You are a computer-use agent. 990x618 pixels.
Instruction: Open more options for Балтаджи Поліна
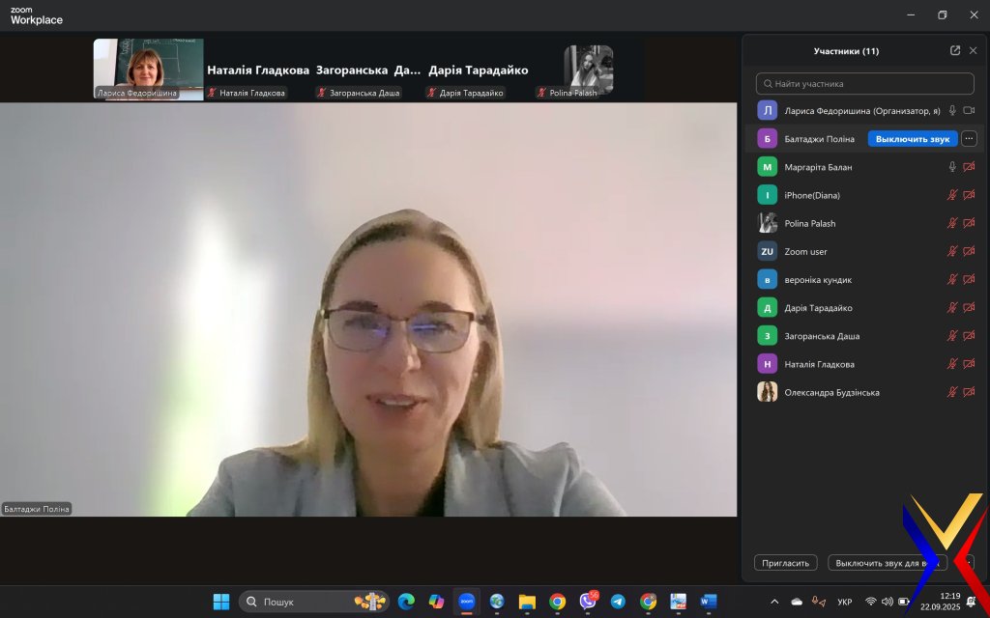(970, 139)
